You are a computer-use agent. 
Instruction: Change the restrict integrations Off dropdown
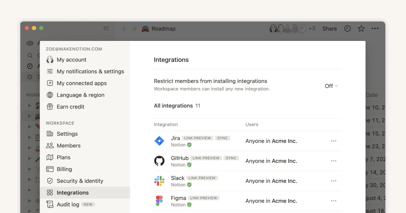coord(331,86)
